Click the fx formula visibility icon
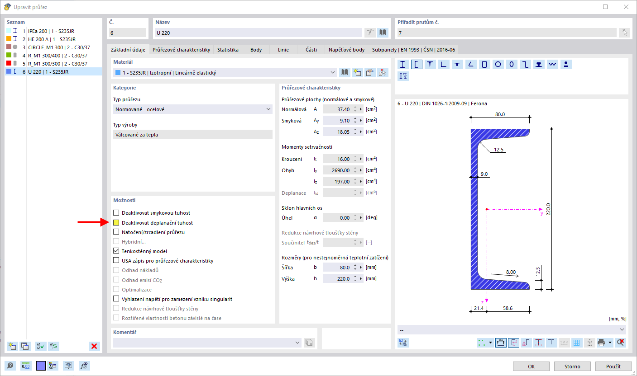Screen dimensions: 637x376 point(84,366)
